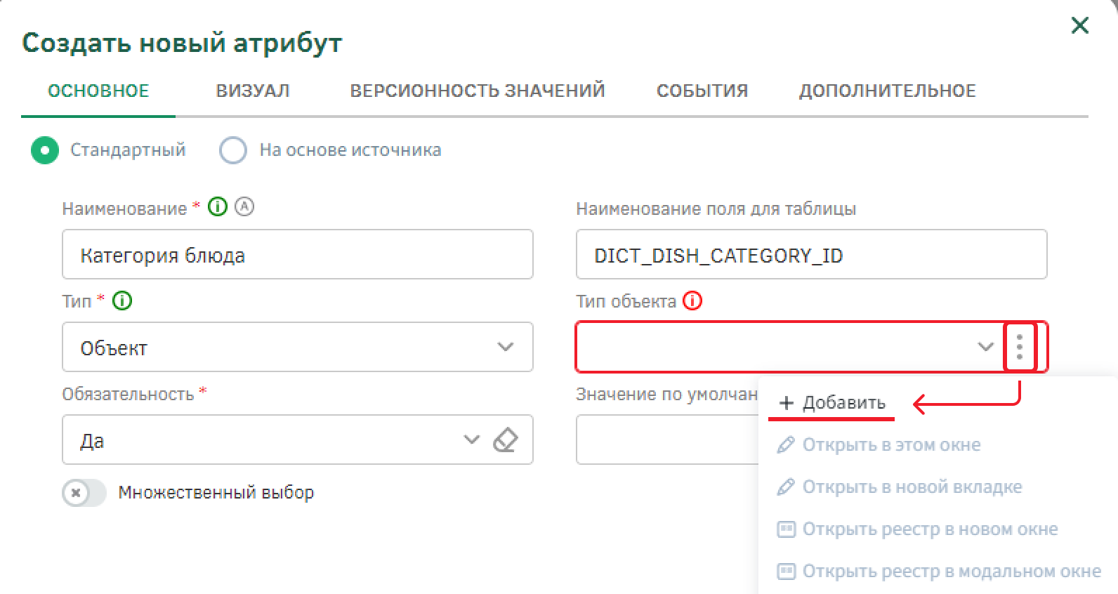
Task: Go to the Дополнительное tab
Action: click(887, 91)
